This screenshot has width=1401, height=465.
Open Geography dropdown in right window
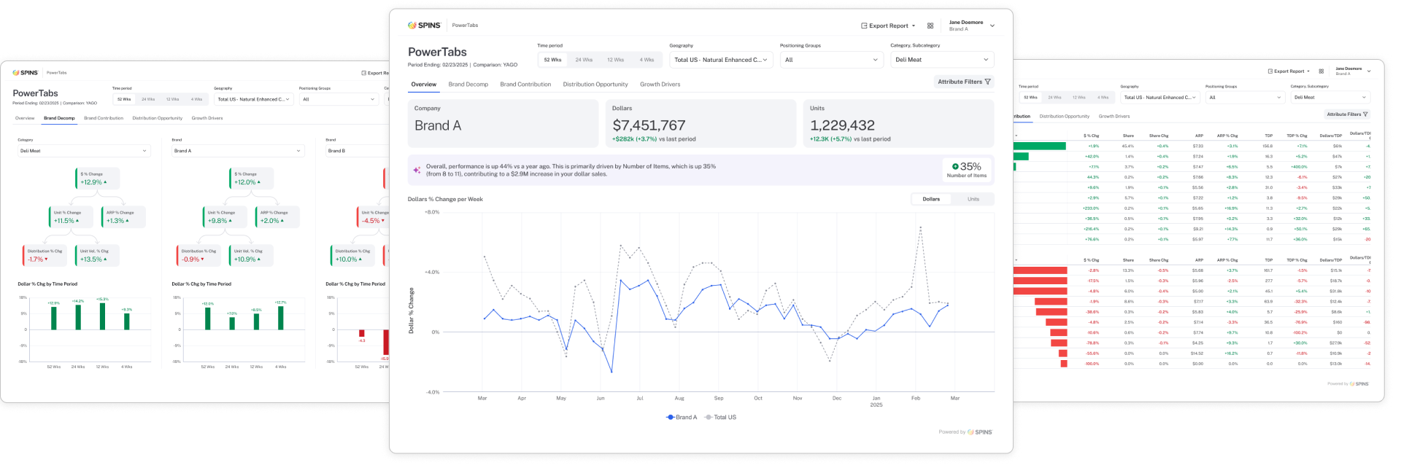tap(1160, 97)
